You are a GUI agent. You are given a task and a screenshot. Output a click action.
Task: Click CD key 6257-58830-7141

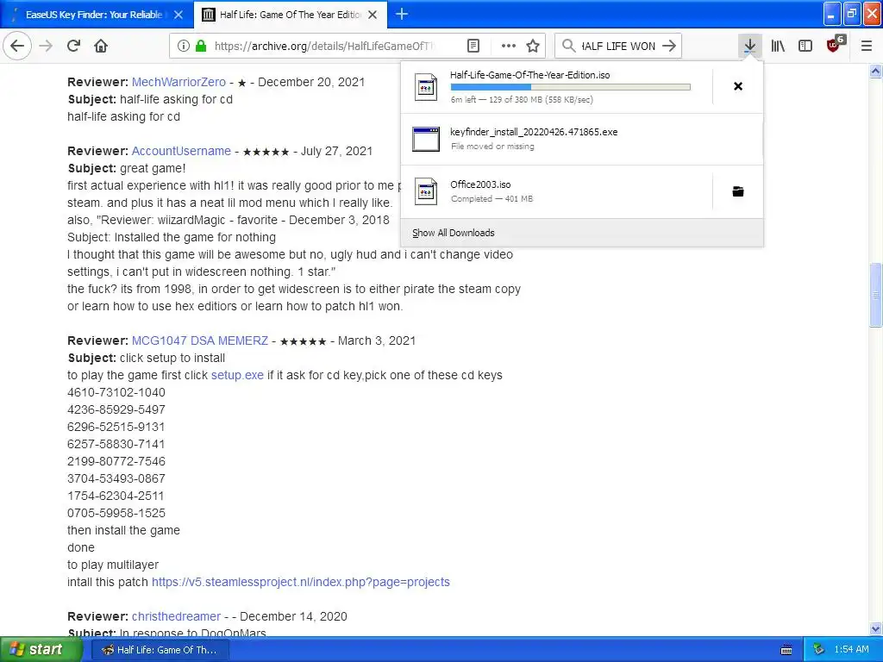(116, 444)
